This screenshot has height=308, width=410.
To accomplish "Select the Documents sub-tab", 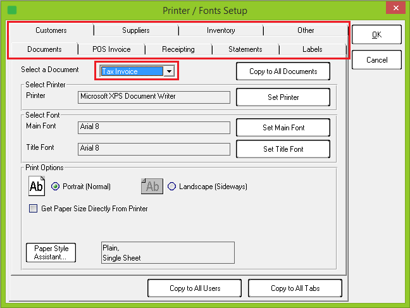I will [44, 49].
